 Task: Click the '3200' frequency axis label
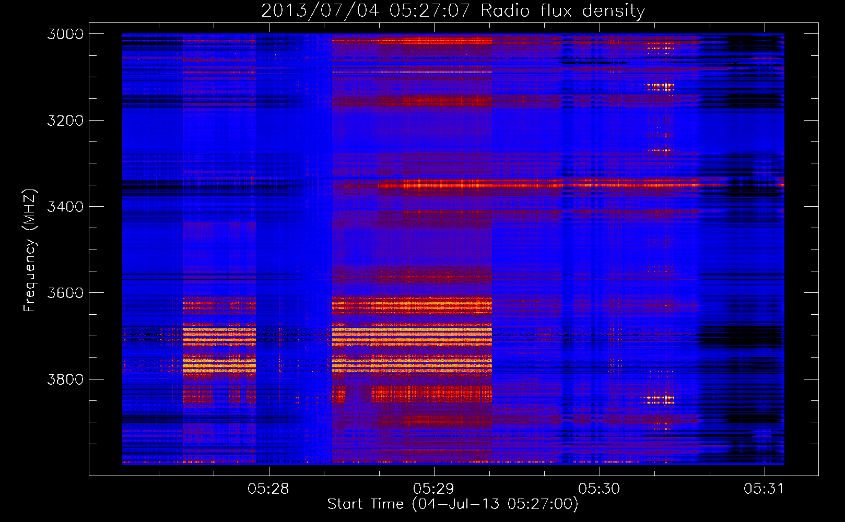[x=65, y=121]
